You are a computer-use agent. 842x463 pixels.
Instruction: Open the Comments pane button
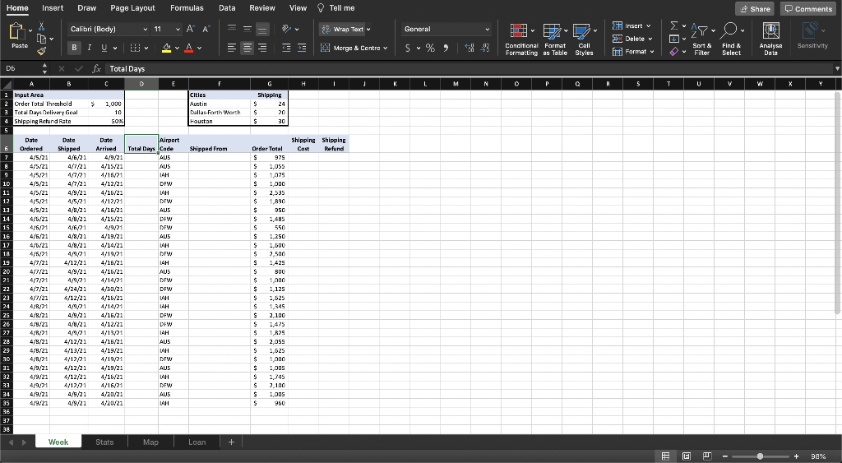(809, 8)
